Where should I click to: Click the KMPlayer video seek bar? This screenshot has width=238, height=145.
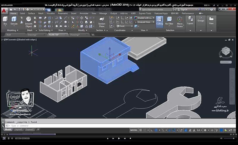119,134
